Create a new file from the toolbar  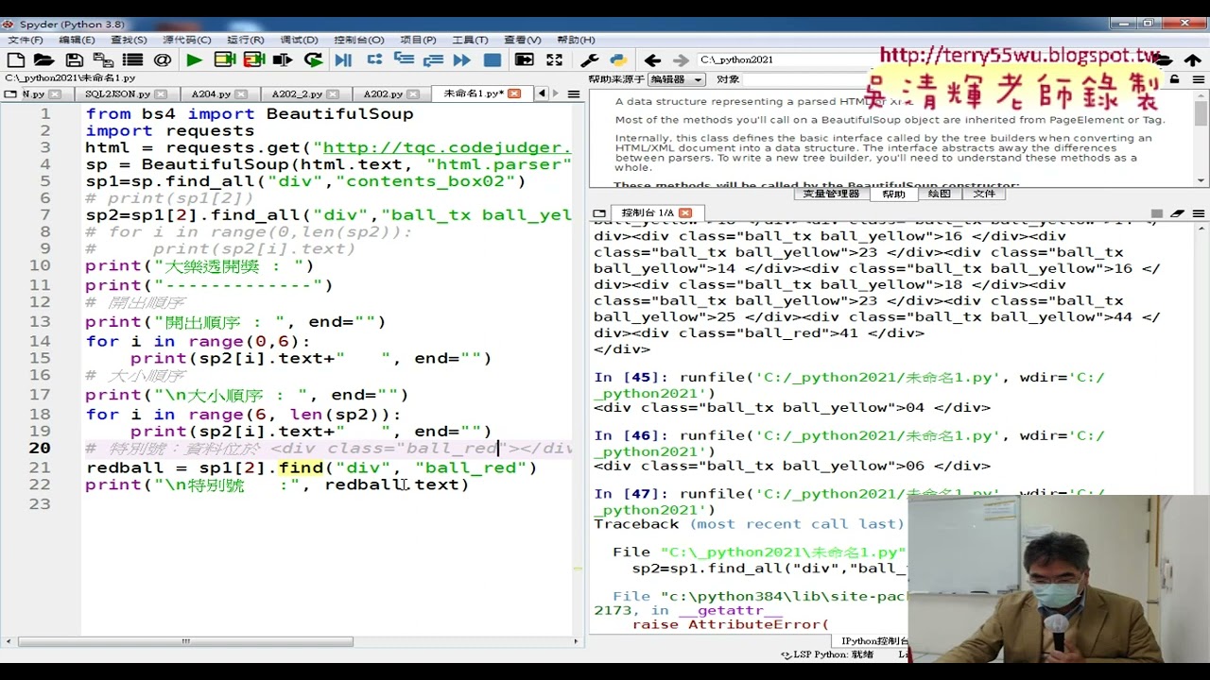[16, 59]
